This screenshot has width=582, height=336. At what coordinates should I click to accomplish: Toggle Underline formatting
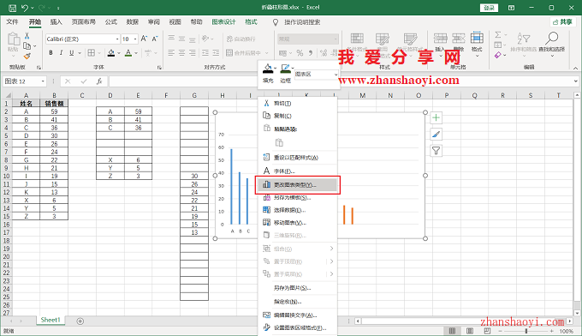(71, 53)
